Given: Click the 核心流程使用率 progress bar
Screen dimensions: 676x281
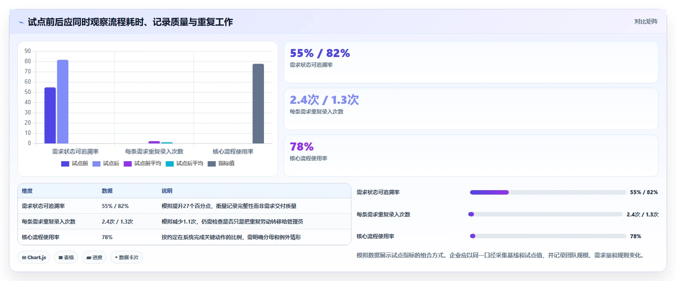Looking at the screenshot, I should (x=548, y=236).
